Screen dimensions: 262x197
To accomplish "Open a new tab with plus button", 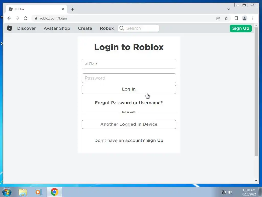I will 72,9.
